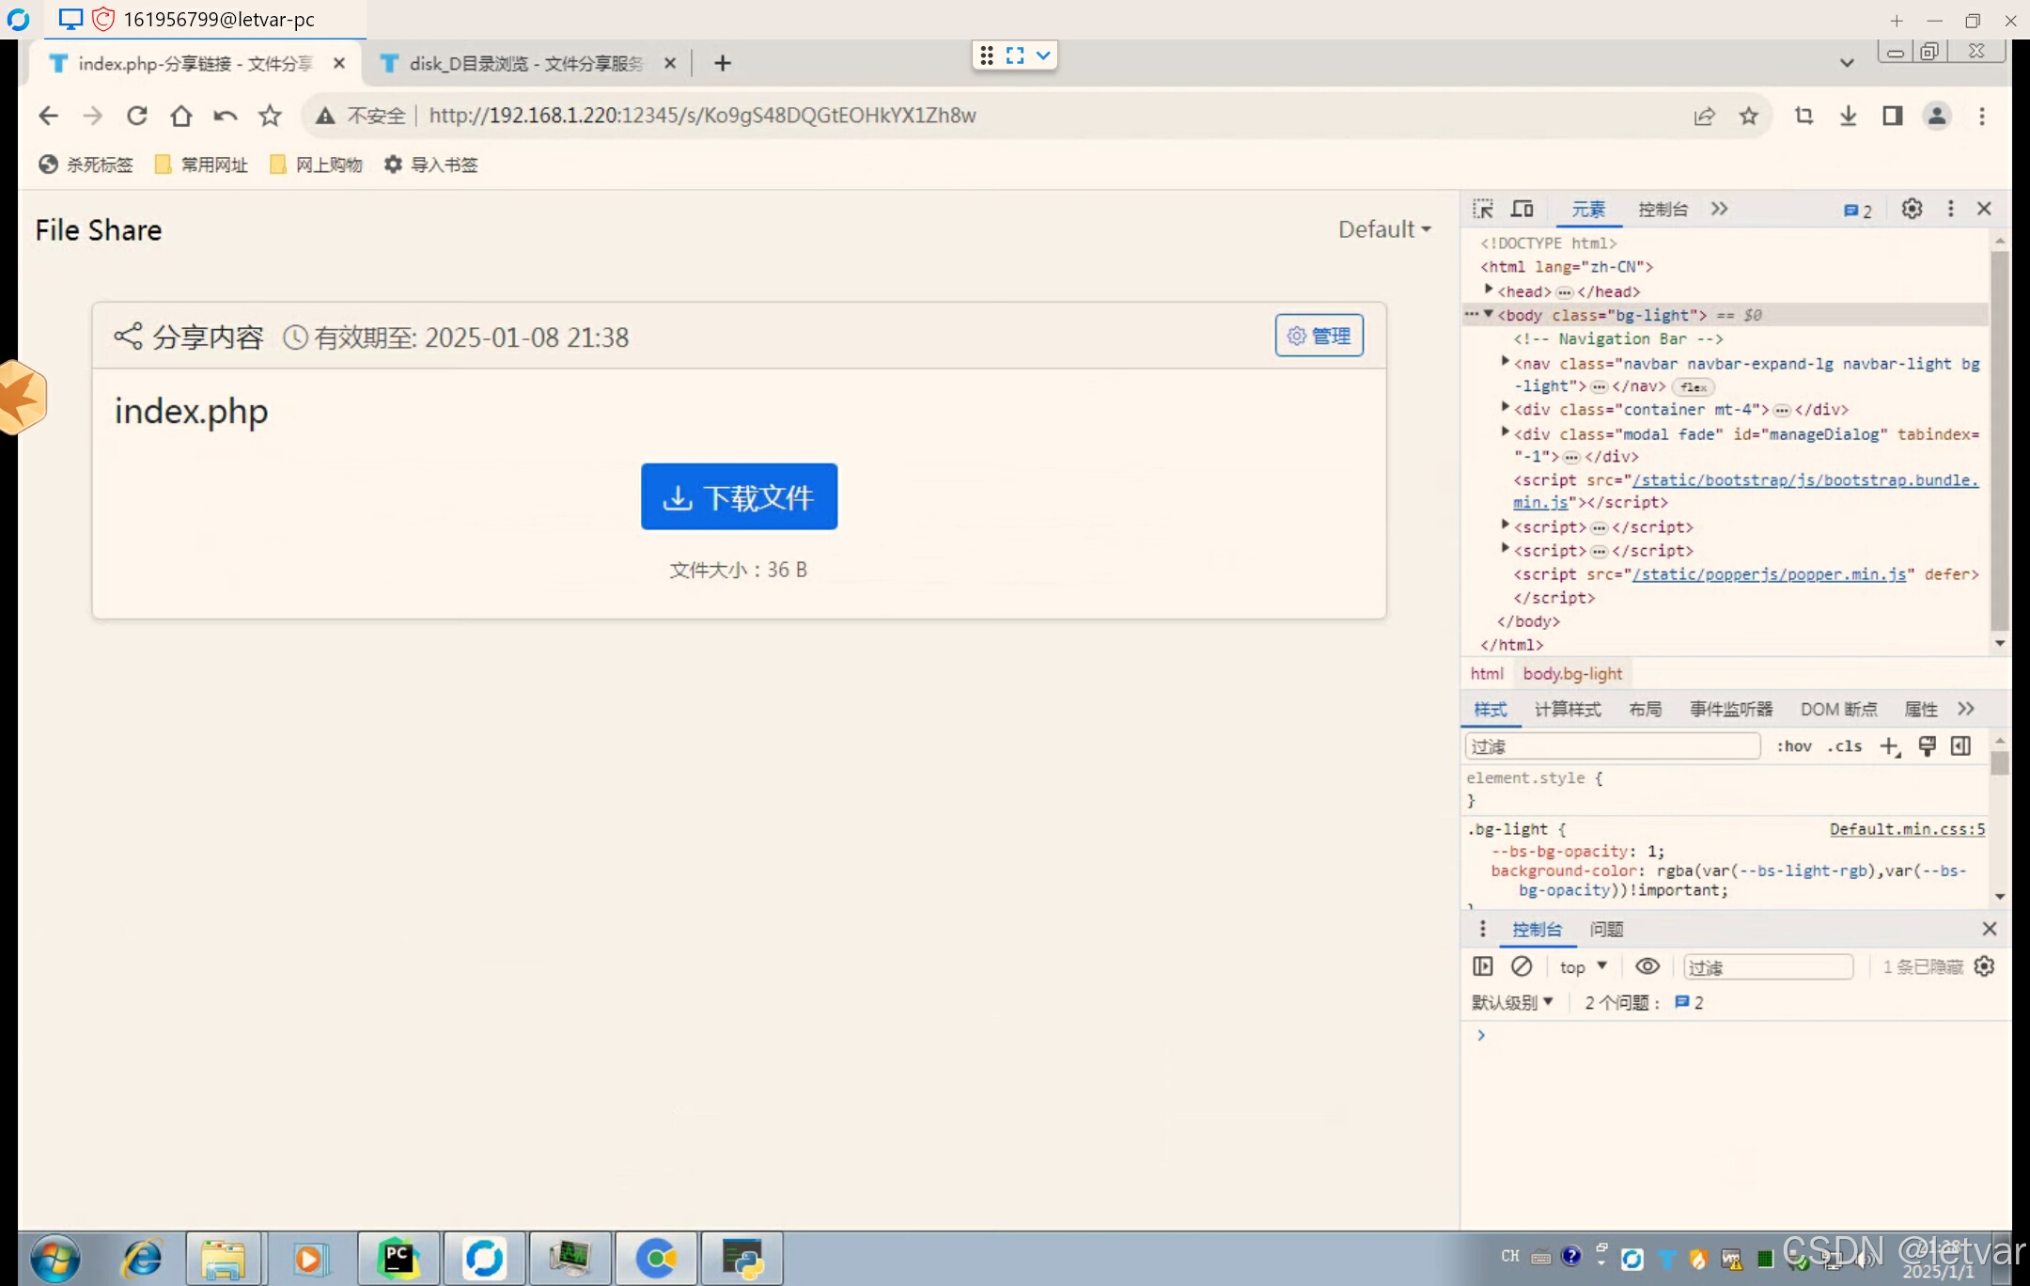Screen dimensions: 2030x1286
Task: Open the browser three-dot menu
Action: pyautogui.click(x=1982, y=116)
